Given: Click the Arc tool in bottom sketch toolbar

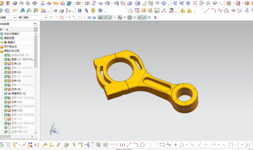Looking at the screenshot, I should [x=135, y=145].
